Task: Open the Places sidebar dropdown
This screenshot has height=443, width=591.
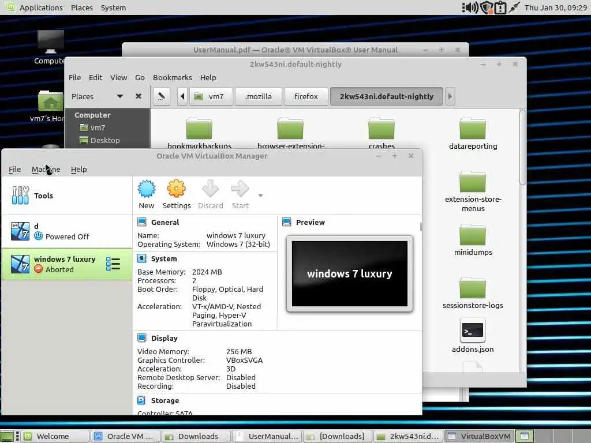Action: [119, 96]
